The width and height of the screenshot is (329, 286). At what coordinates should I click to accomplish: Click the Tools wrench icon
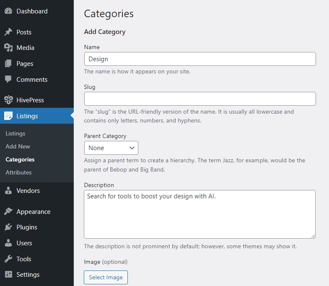pyautogui.click(x=8, y=259)
